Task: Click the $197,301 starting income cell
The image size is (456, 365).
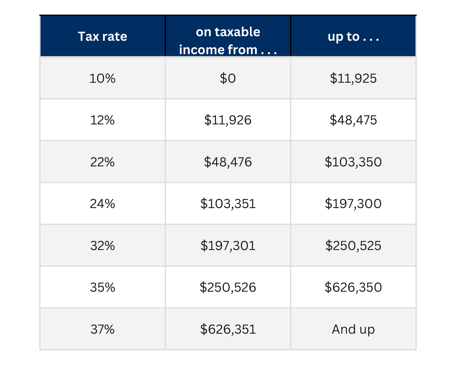Action: (228, 245)
